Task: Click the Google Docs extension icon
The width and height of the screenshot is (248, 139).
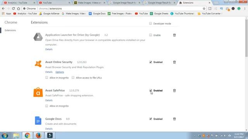Action: (38, 120)
